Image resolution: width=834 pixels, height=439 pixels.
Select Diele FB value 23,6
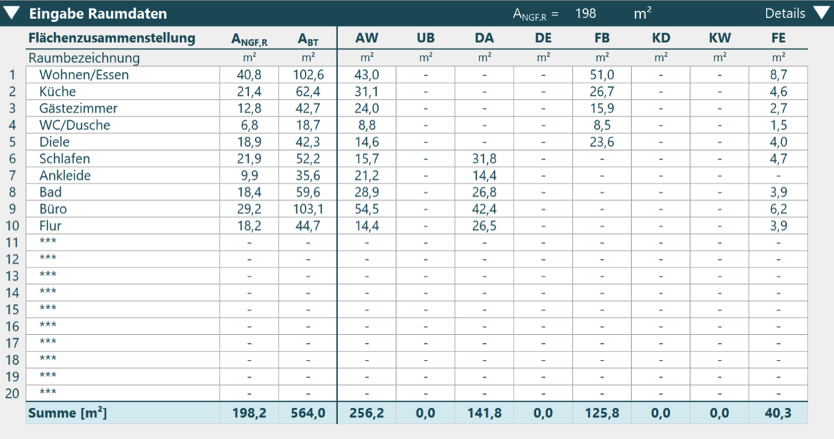(x=603, y=142)
